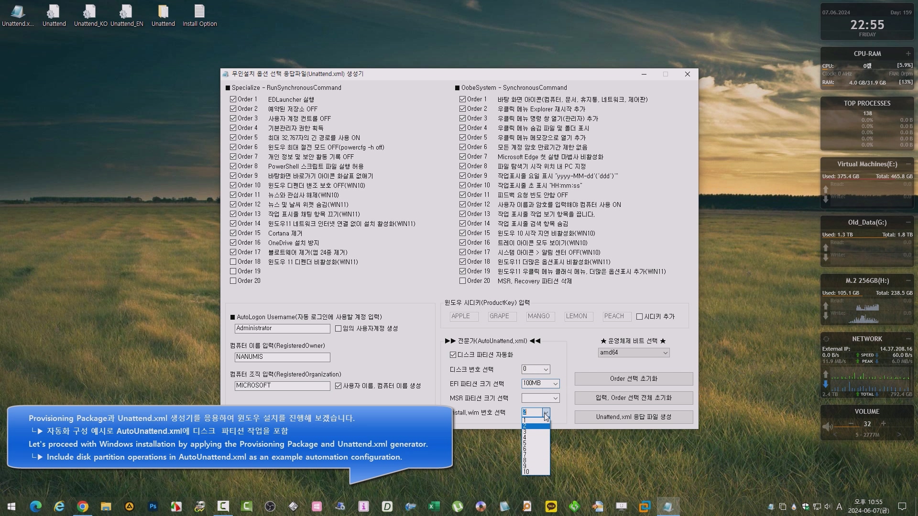The width and height of the screenshot is (918, 516).
Task: Launch Internet Explorer from taskbar
Action: 59,506
